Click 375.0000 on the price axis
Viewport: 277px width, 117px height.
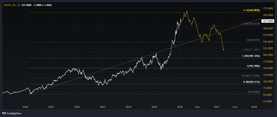coord(267,8)
